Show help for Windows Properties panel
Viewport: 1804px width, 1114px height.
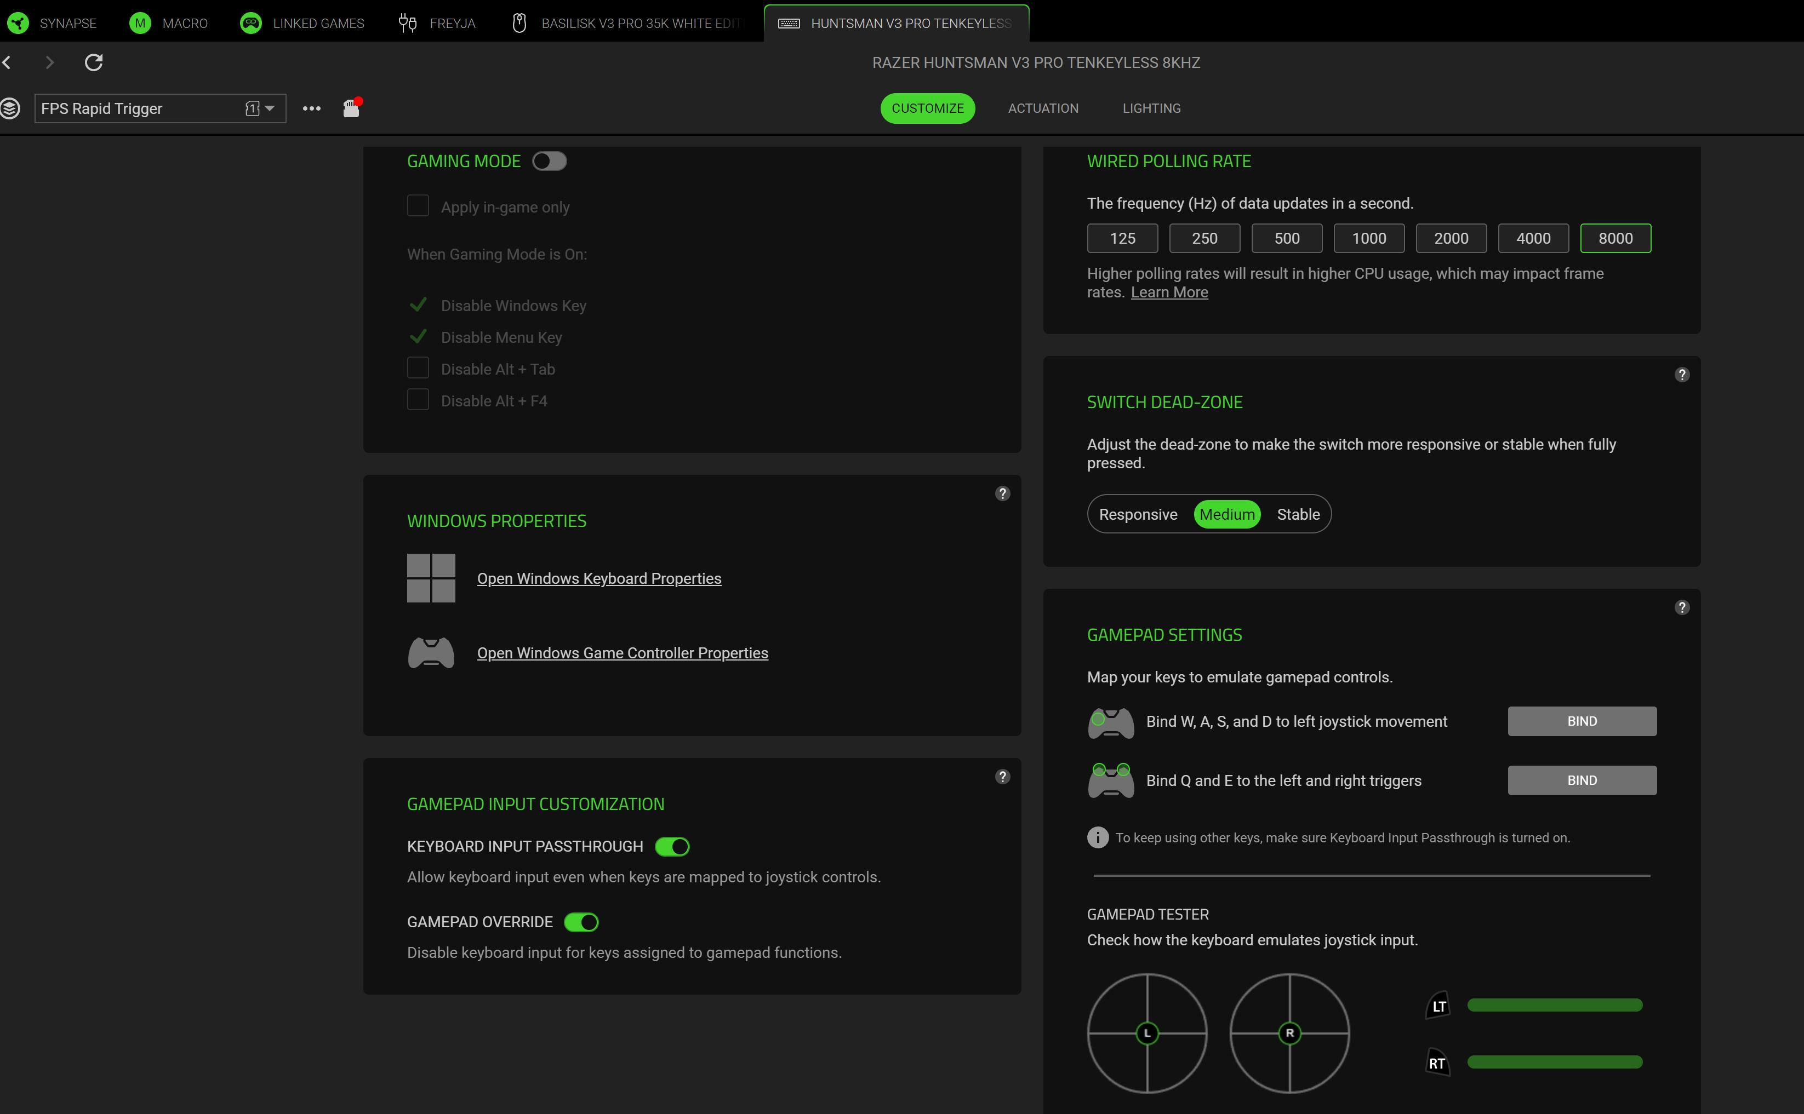point(1002,493)
